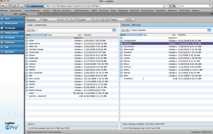Select File Manager in sidebar
213x134 pixels.
tap(12, 28)
